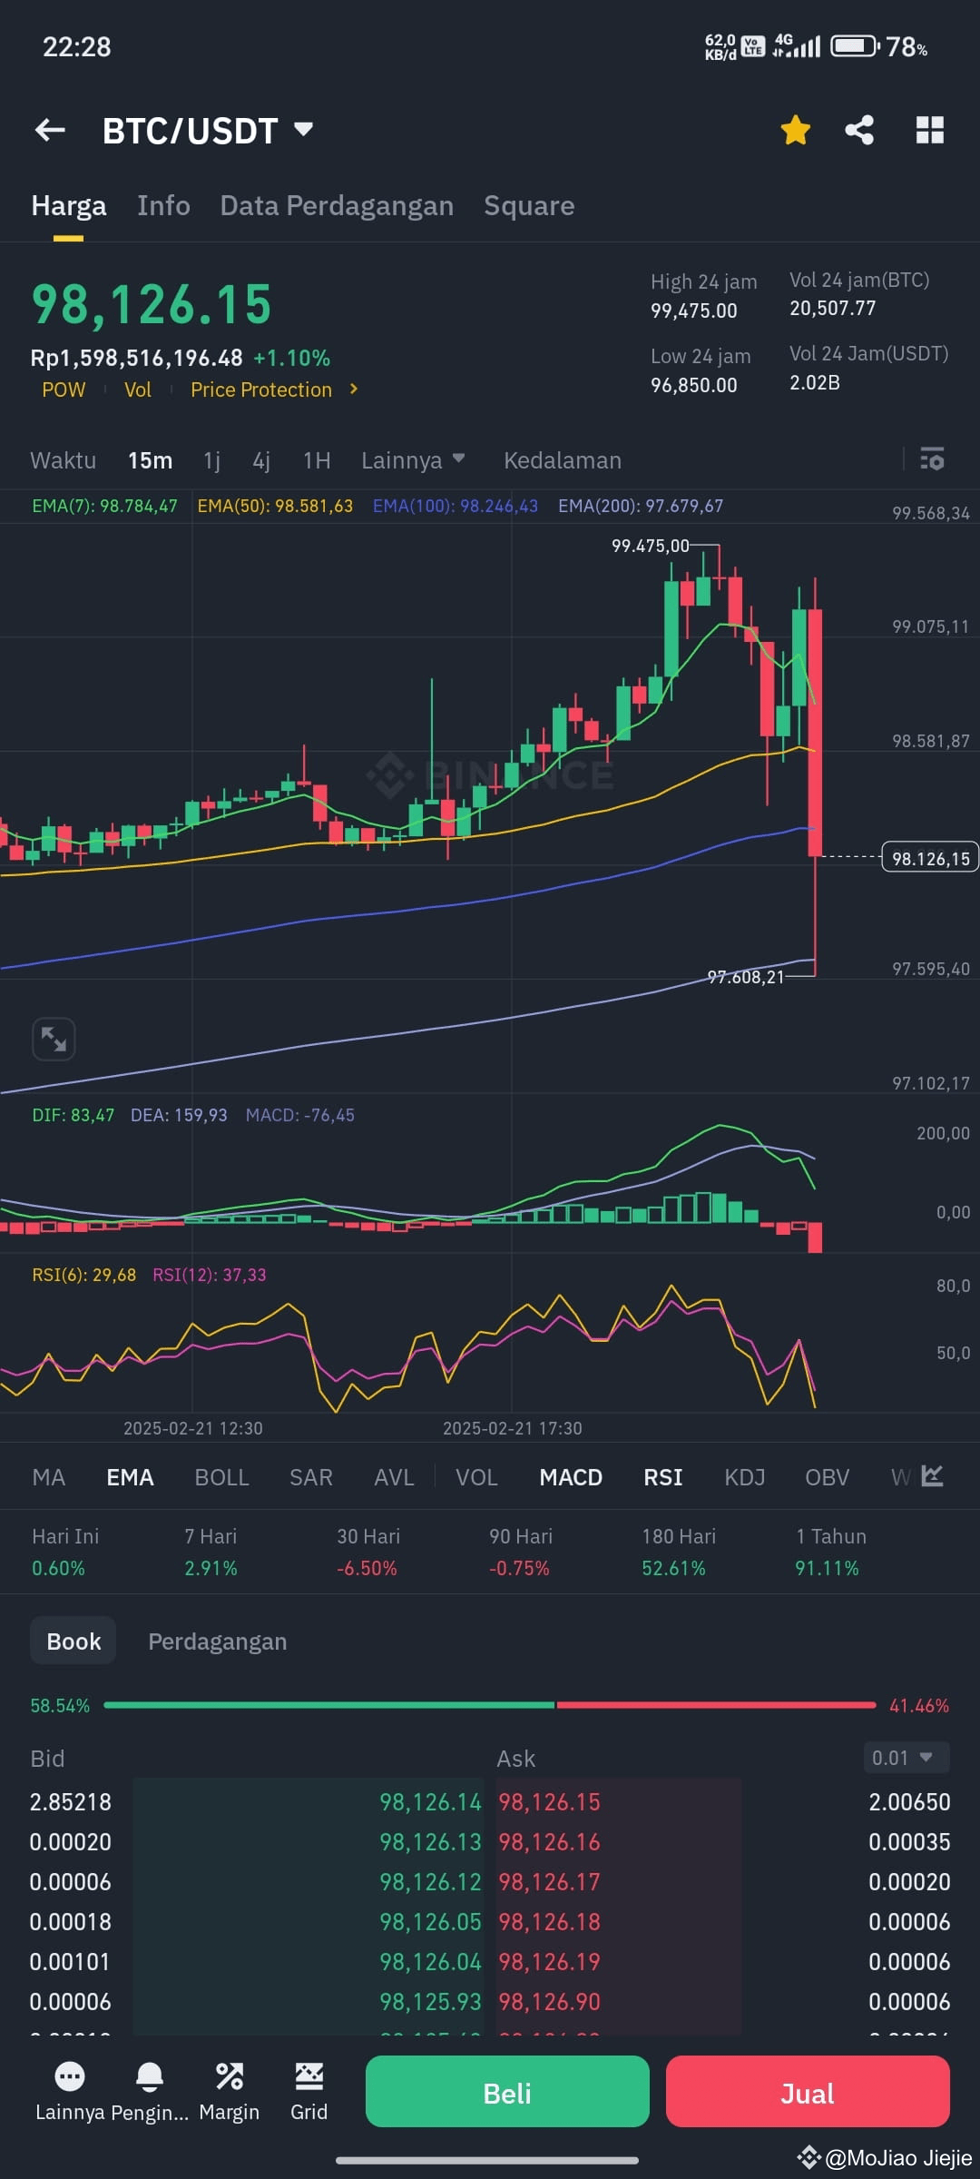Toggle the EMA indicator
Viewport: 980px width, 2179px height.
[130, 1477]
